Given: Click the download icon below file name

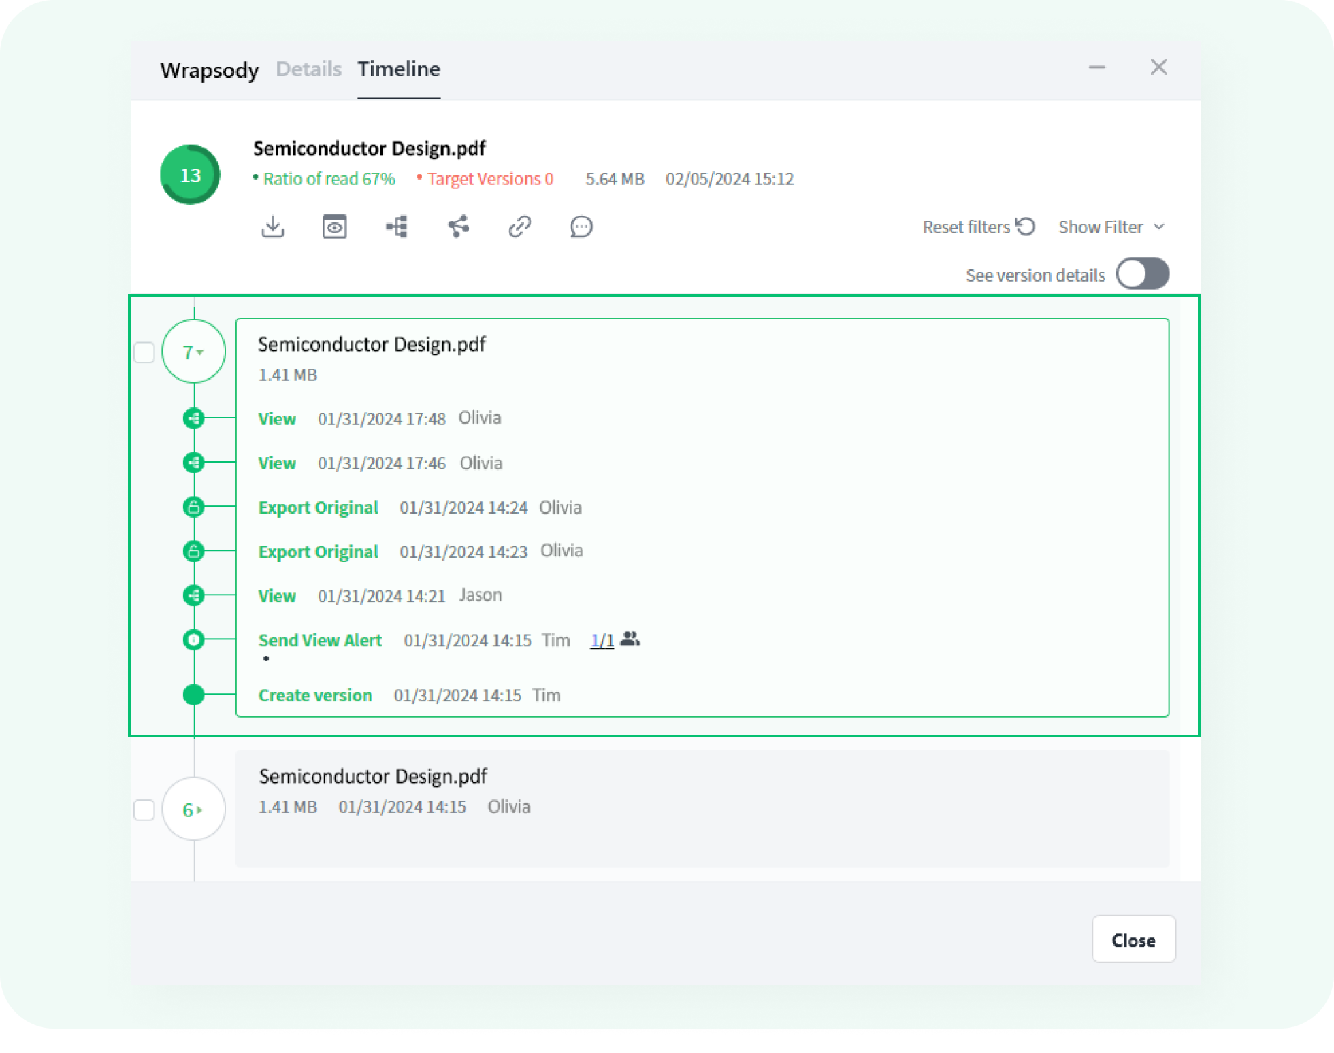Looking at the screenshot, I should [x=273, y=227].
